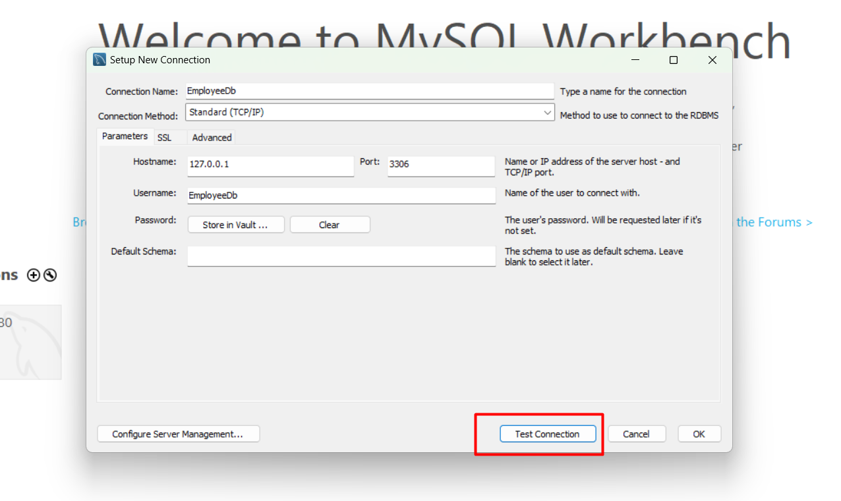This screenshot has width=841, height=501.
Task: Maximize the Setup New Connection dialog
Action: pyautogui.click(x=673, y=60)
